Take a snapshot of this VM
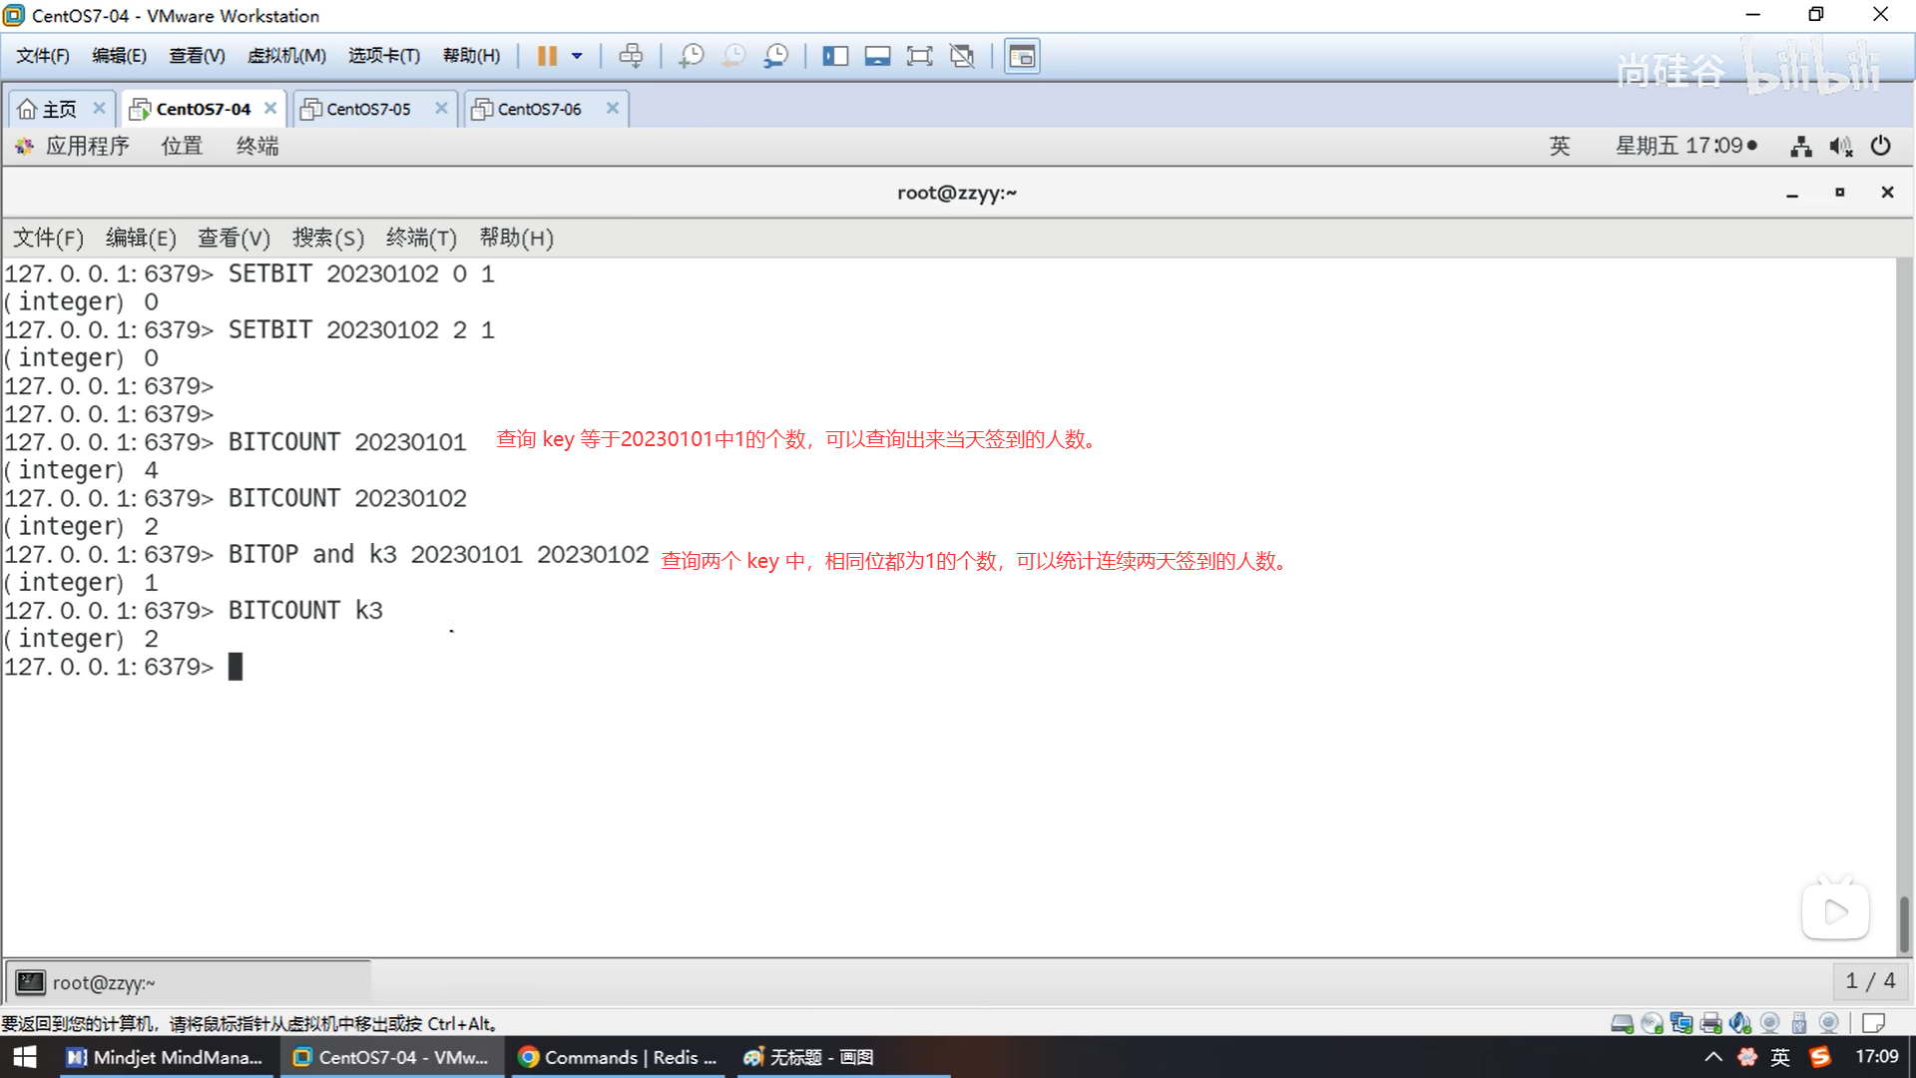The image size is (1916, 1078). [691, 56]
